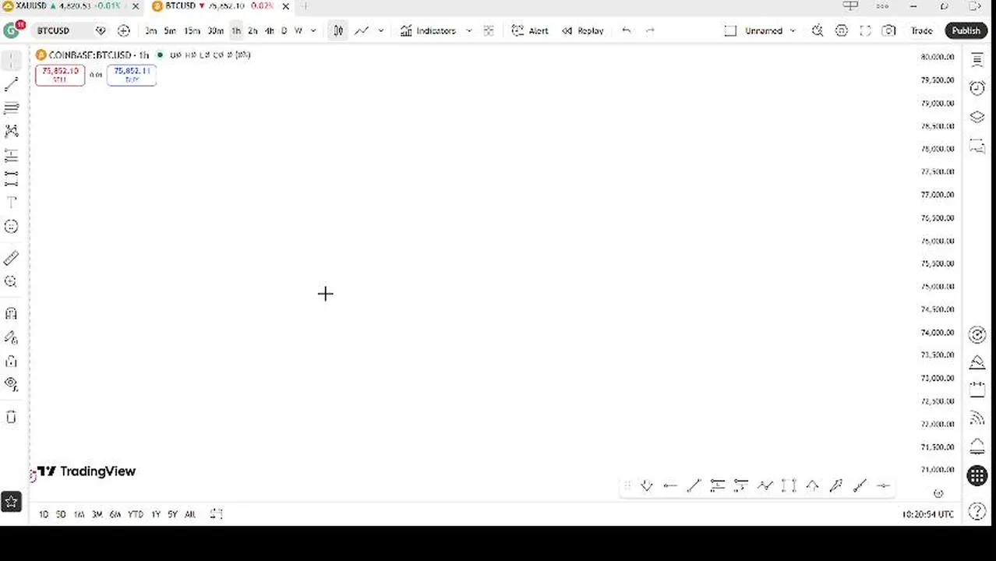Open the emoji icons tool in left sidebar
This screenshot has height=561, width=996.
[11, 227]
